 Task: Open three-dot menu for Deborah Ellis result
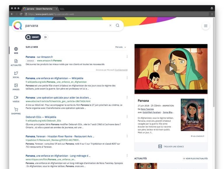pyautogui.click(x=127, y=117)
